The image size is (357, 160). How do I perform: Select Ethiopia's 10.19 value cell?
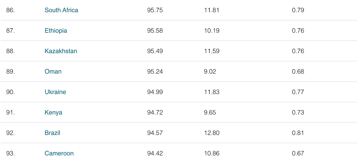tap(212, 31)
